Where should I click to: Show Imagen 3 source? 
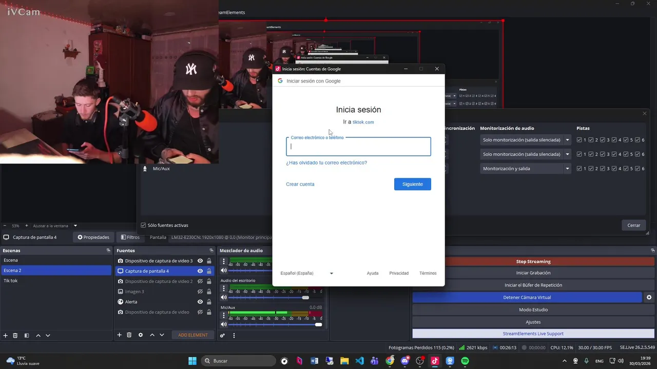[x=200, y=292]
